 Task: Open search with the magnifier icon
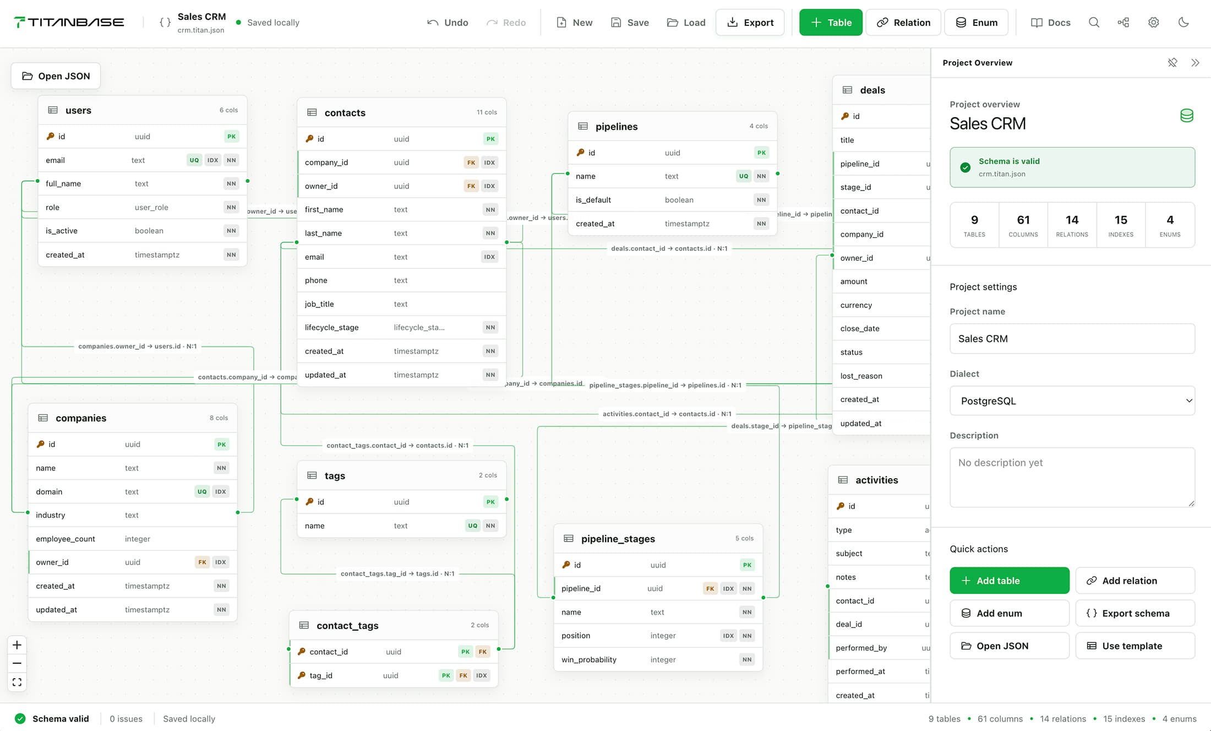point(1094,22)
